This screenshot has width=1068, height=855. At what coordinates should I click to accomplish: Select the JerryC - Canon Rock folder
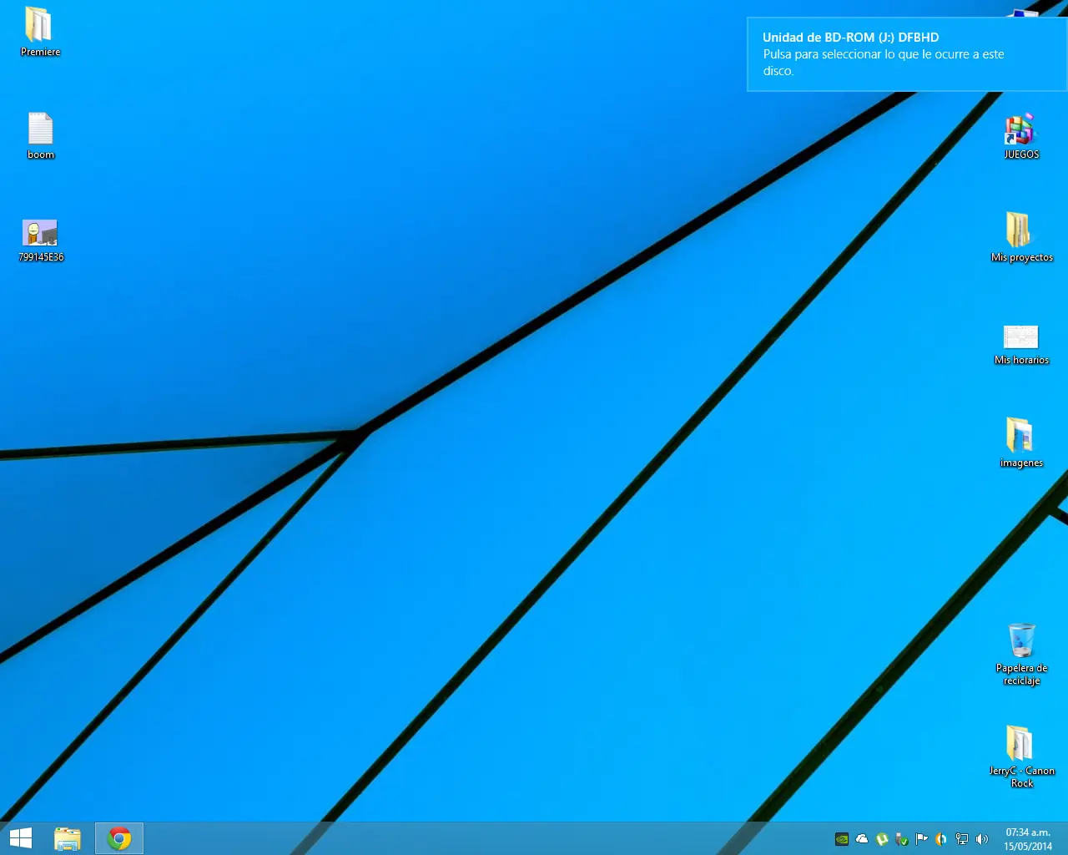pyautogui.click(x=1021, y=756)
